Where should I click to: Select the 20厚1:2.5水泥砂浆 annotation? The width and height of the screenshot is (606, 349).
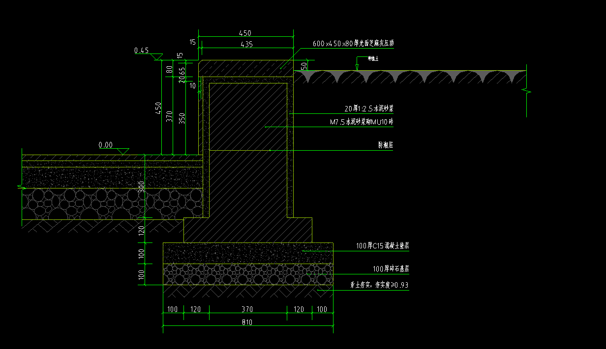[368, 109]
